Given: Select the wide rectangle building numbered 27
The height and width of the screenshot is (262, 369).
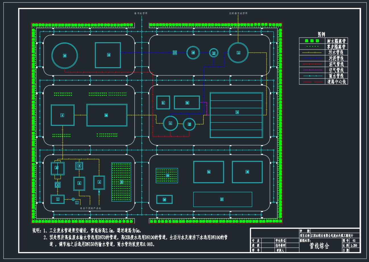Looking at the screenshot, I should pos(222,199).
